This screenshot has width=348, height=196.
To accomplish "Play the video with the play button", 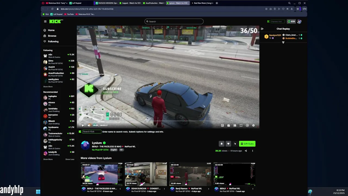I will click(83, 125).
